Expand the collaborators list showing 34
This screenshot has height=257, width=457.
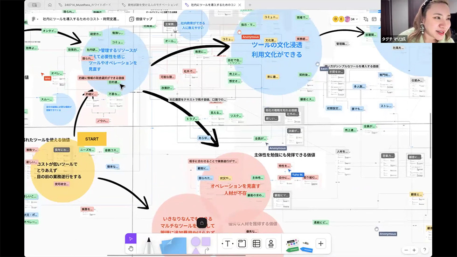pyautogui.click(x=354, y=19)
